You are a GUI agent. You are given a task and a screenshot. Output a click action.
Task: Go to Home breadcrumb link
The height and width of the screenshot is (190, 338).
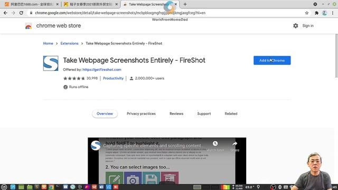[48, 43]
